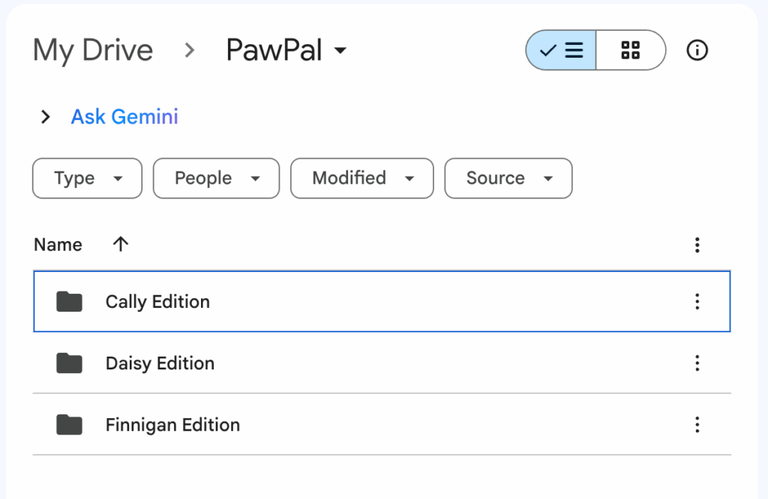
Task: Open the Source filter dropdown
Action: [x=508, y=178]
